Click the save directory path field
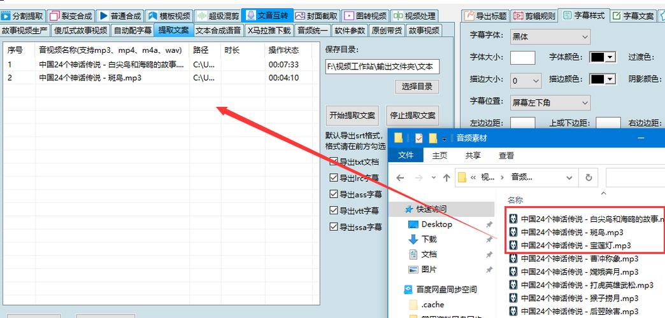 383,67
